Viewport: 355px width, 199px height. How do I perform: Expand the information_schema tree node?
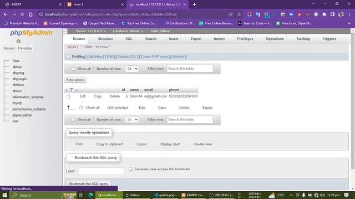coord(7,97)
